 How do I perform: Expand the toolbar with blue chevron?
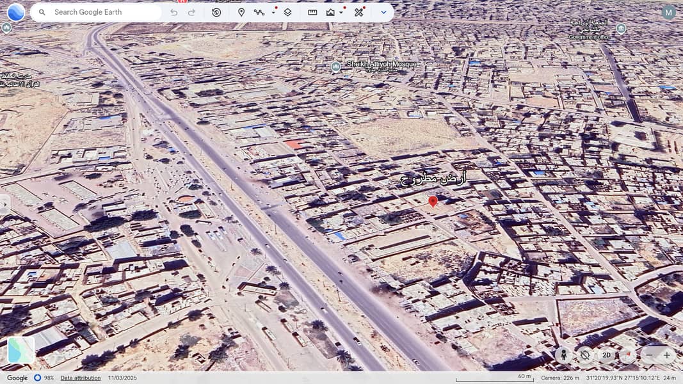click(384, 12)
